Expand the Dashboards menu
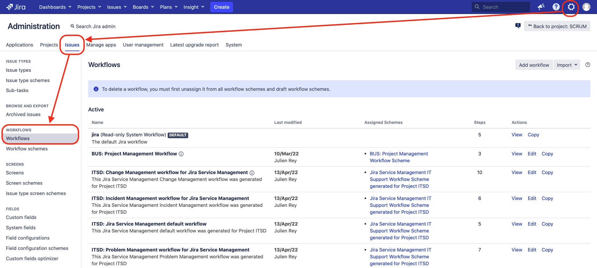This screenshot has width=597, height=268. point(55,7)
